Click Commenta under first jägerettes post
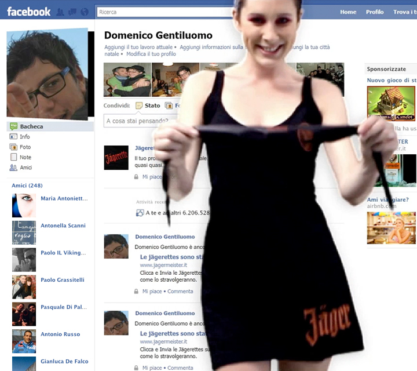 [180, 292]
